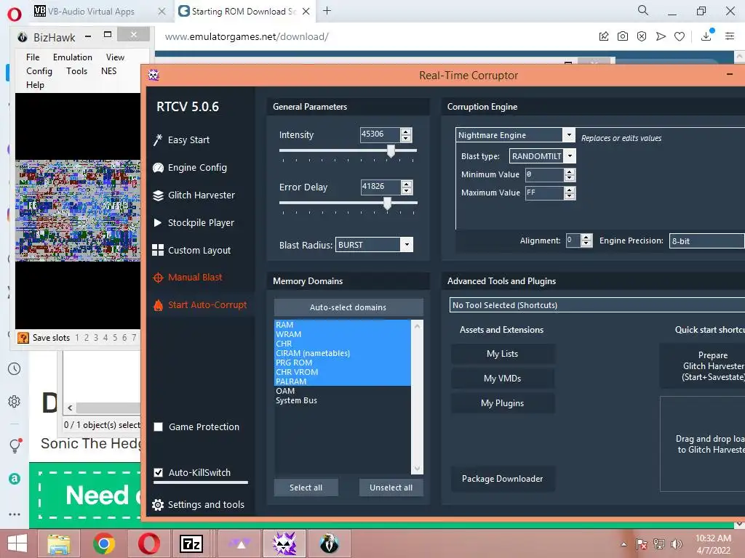
Task: Click Maximum Value stepper arrows
Action: (x=570, y=193)
